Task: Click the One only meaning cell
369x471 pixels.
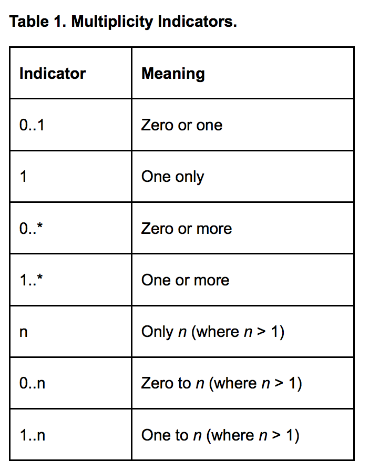Action: 242,176
